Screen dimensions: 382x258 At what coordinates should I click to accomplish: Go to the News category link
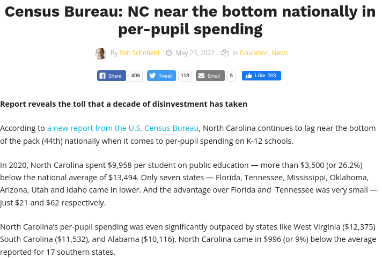point(280,53)
